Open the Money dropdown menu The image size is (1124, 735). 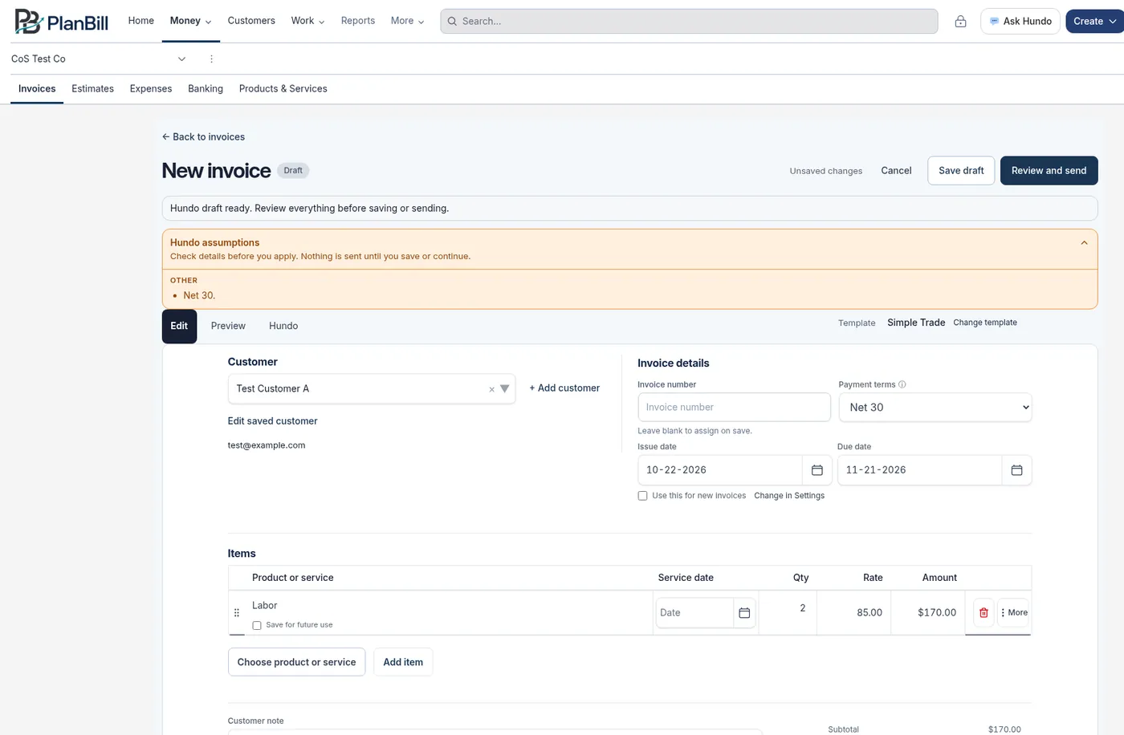pos(190,21)
